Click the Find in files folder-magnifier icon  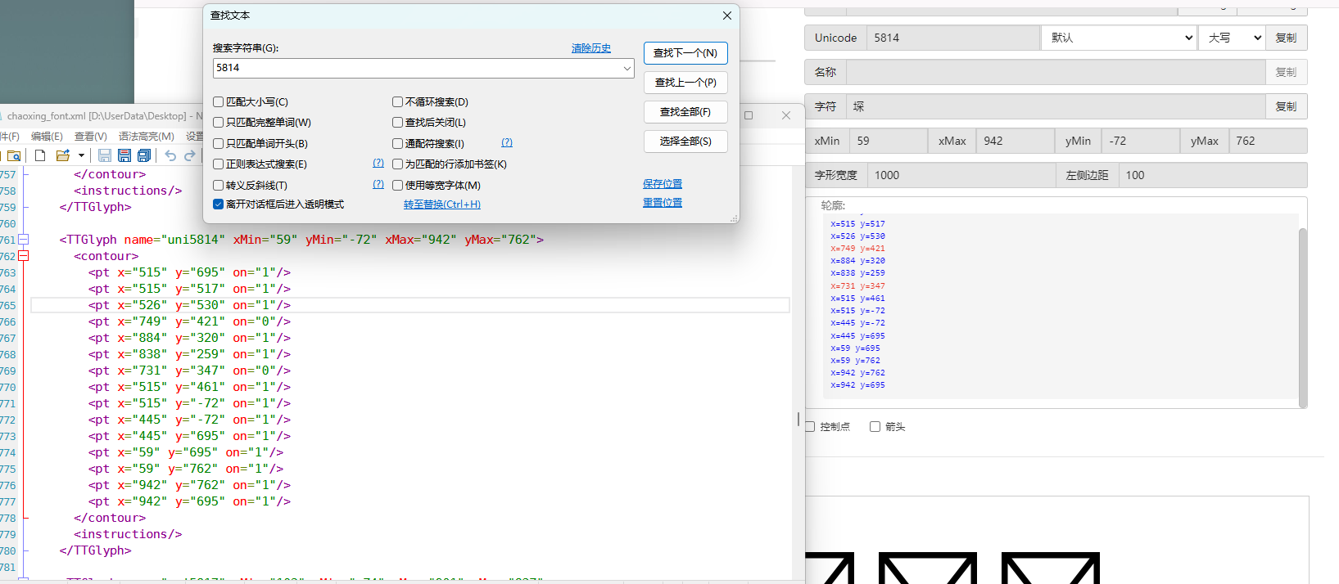13,155
